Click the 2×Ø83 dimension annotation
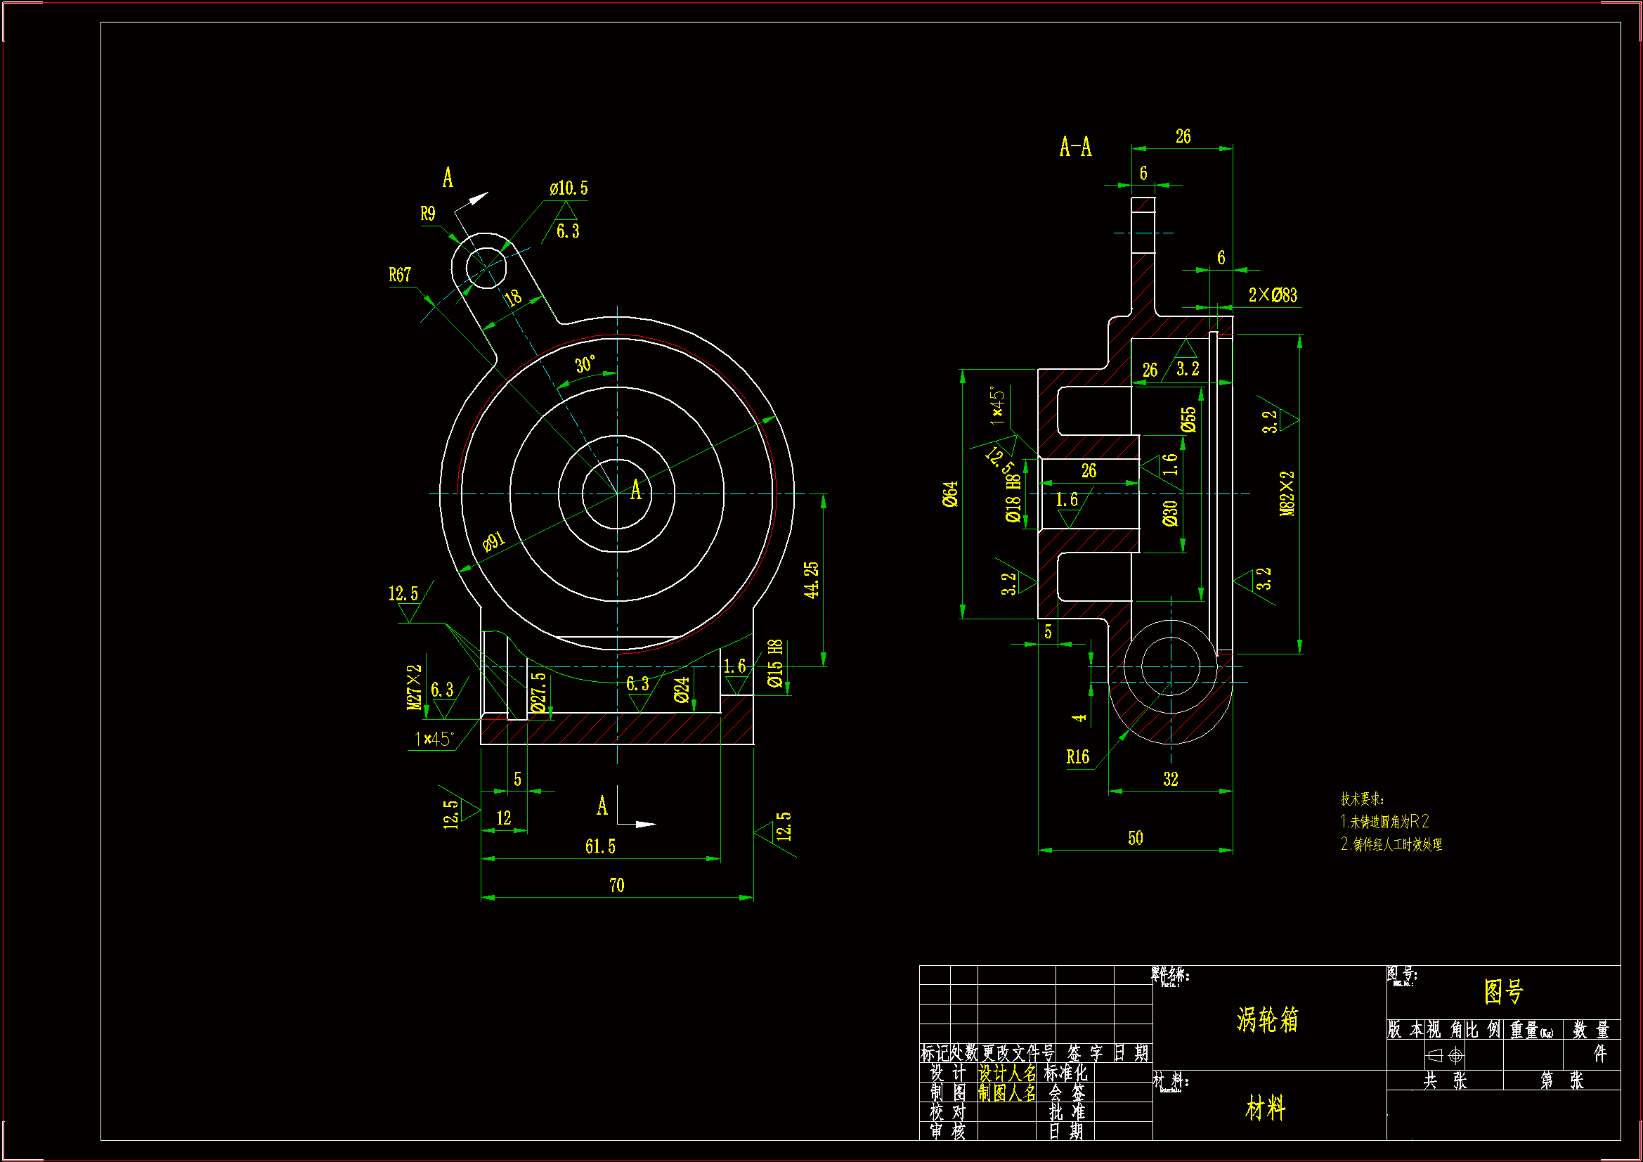Viewport: 1643px width, 1162px height. click(1273, 295)
